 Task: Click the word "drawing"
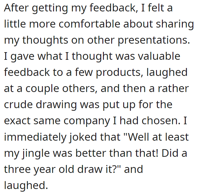(56, 105)
